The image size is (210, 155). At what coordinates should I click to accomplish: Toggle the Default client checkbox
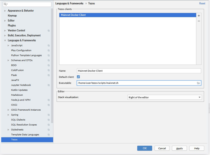coord(78,77)
